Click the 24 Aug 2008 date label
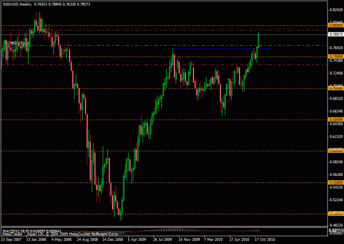344x244 pixels. click(x=88, y=240)
